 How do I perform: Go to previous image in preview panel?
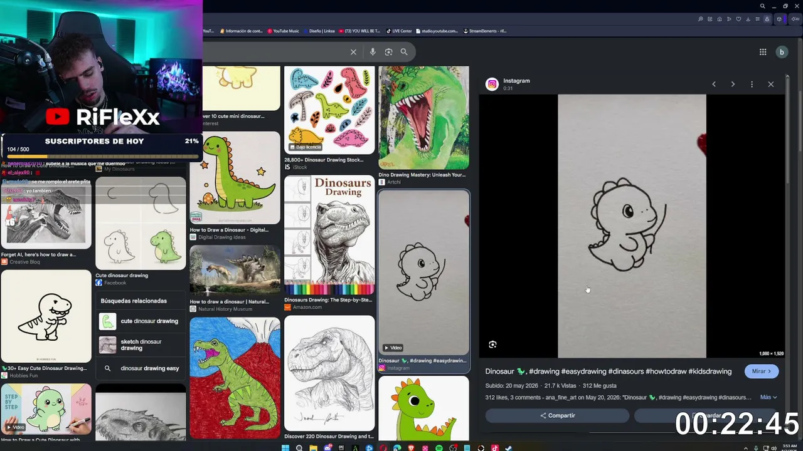coord(713,84)
